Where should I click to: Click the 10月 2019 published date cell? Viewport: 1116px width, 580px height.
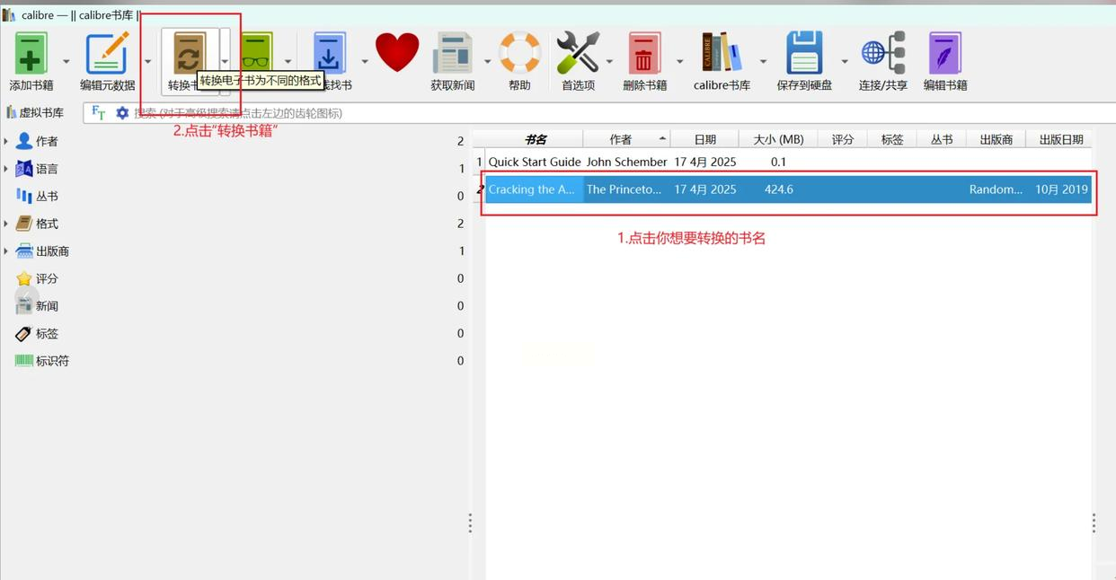click(1060, 189)
